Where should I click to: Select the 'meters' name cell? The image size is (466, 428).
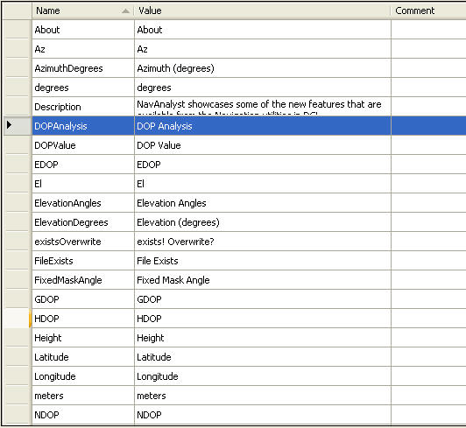point(83,396)
